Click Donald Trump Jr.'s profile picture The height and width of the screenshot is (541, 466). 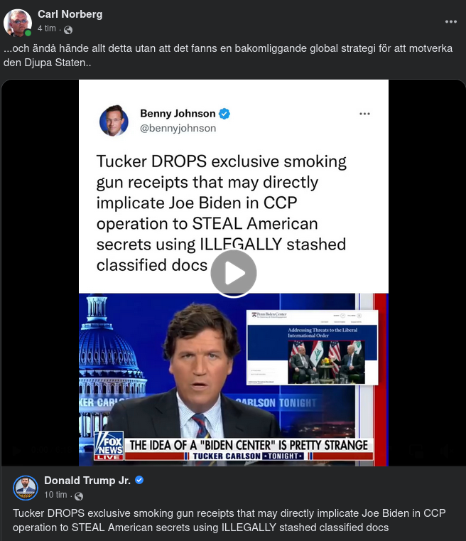(26, 488)
